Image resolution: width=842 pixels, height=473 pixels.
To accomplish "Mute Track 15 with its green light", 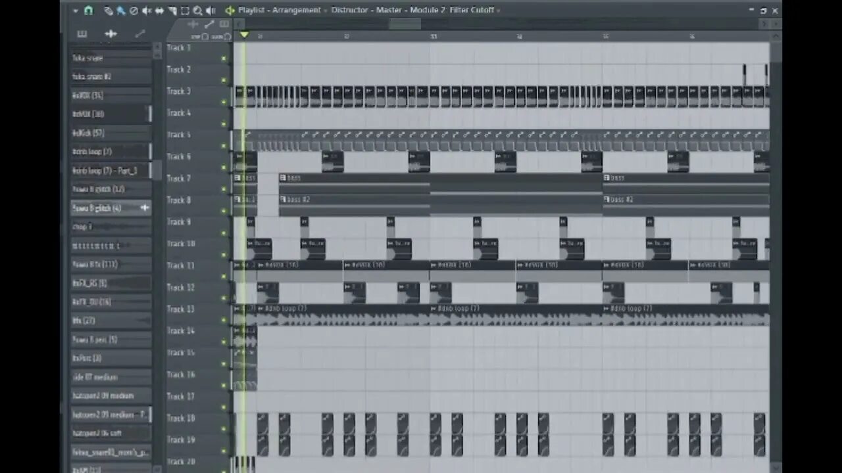I will pyautogui.click(x=224, y=363).
